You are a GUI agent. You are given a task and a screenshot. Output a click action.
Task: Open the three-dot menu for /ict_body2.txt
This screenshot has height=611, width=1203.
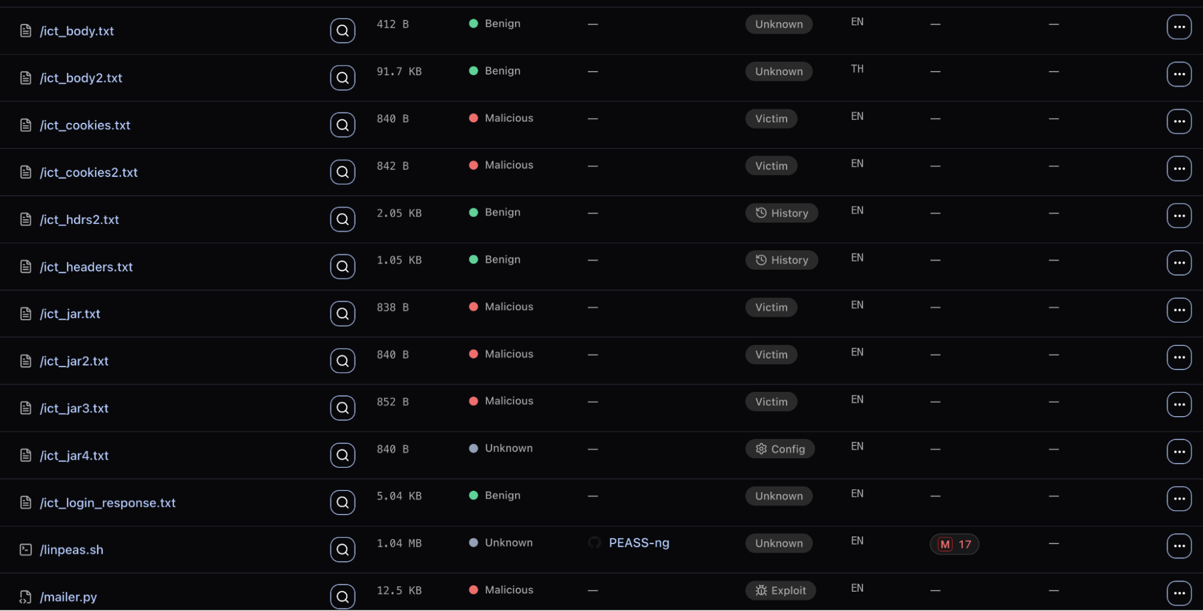pos(1179,74)
